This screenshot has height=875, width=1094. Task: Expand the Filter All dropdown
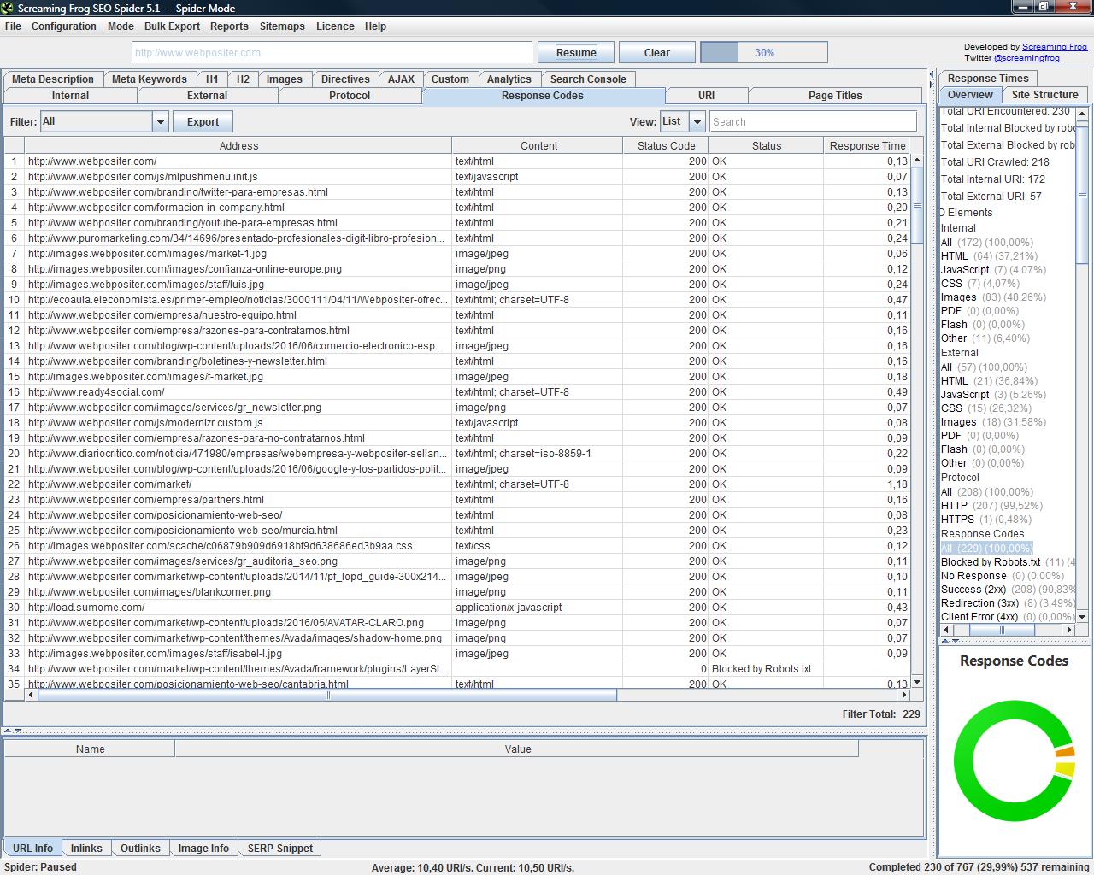coord(161,121)
